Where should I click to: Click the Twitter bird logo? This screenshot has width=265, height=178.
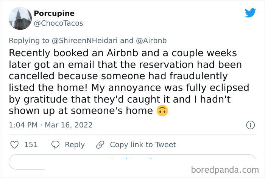coord(250,13)
